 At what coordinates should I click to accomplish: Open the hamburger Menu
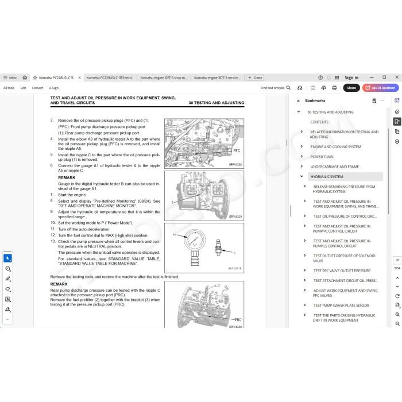(10, 78)
